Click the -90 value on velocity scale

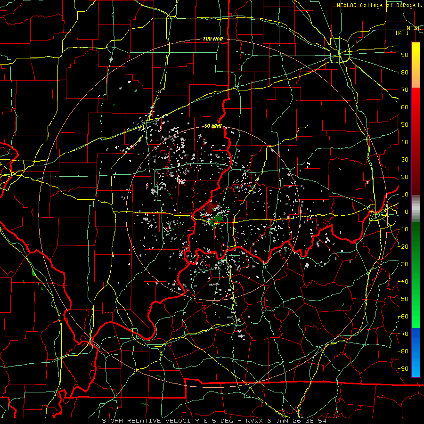(403, 369)
